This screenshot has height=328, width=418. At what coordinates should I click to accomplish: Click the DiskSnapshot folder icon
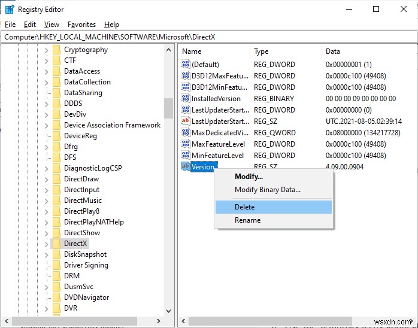56,254
